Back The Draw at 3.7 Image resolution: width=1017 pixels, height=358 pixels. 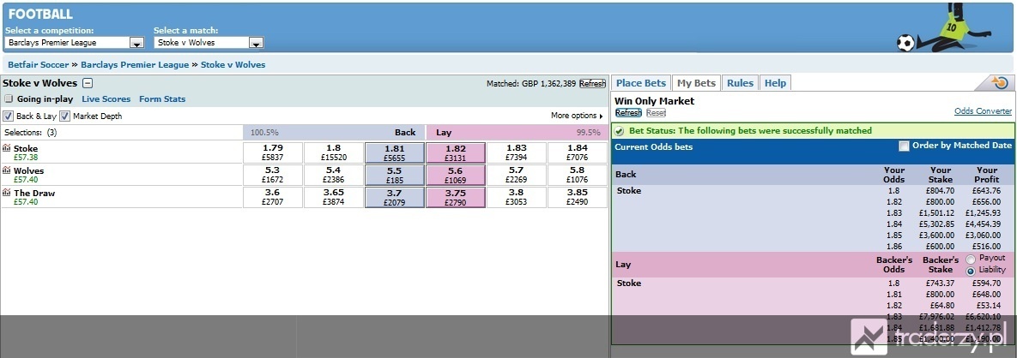(x=394, y=198)
